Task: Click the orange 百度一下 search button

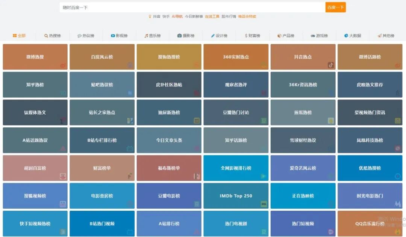Action: [x=336, y=8]
